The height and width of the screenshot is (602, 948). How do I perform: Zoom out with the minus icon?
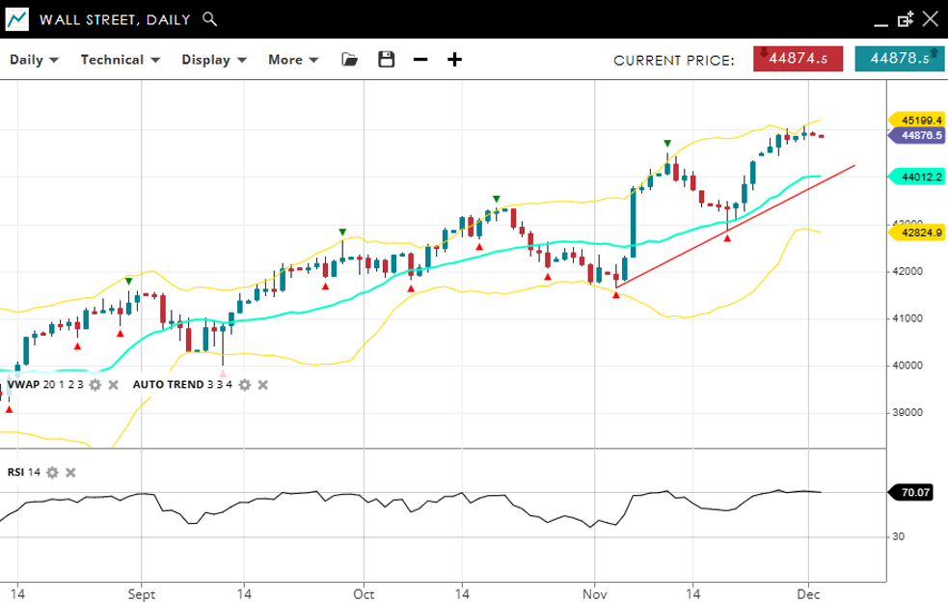420,60
